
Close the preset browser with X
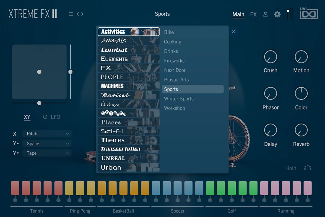pyautogui.click(x=233, y=32)
